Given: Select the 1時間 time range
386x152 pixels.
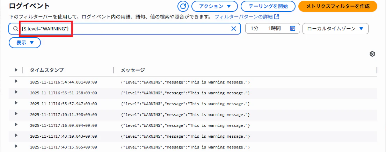Looking at the screenshot, I should [x=274, y=29].
